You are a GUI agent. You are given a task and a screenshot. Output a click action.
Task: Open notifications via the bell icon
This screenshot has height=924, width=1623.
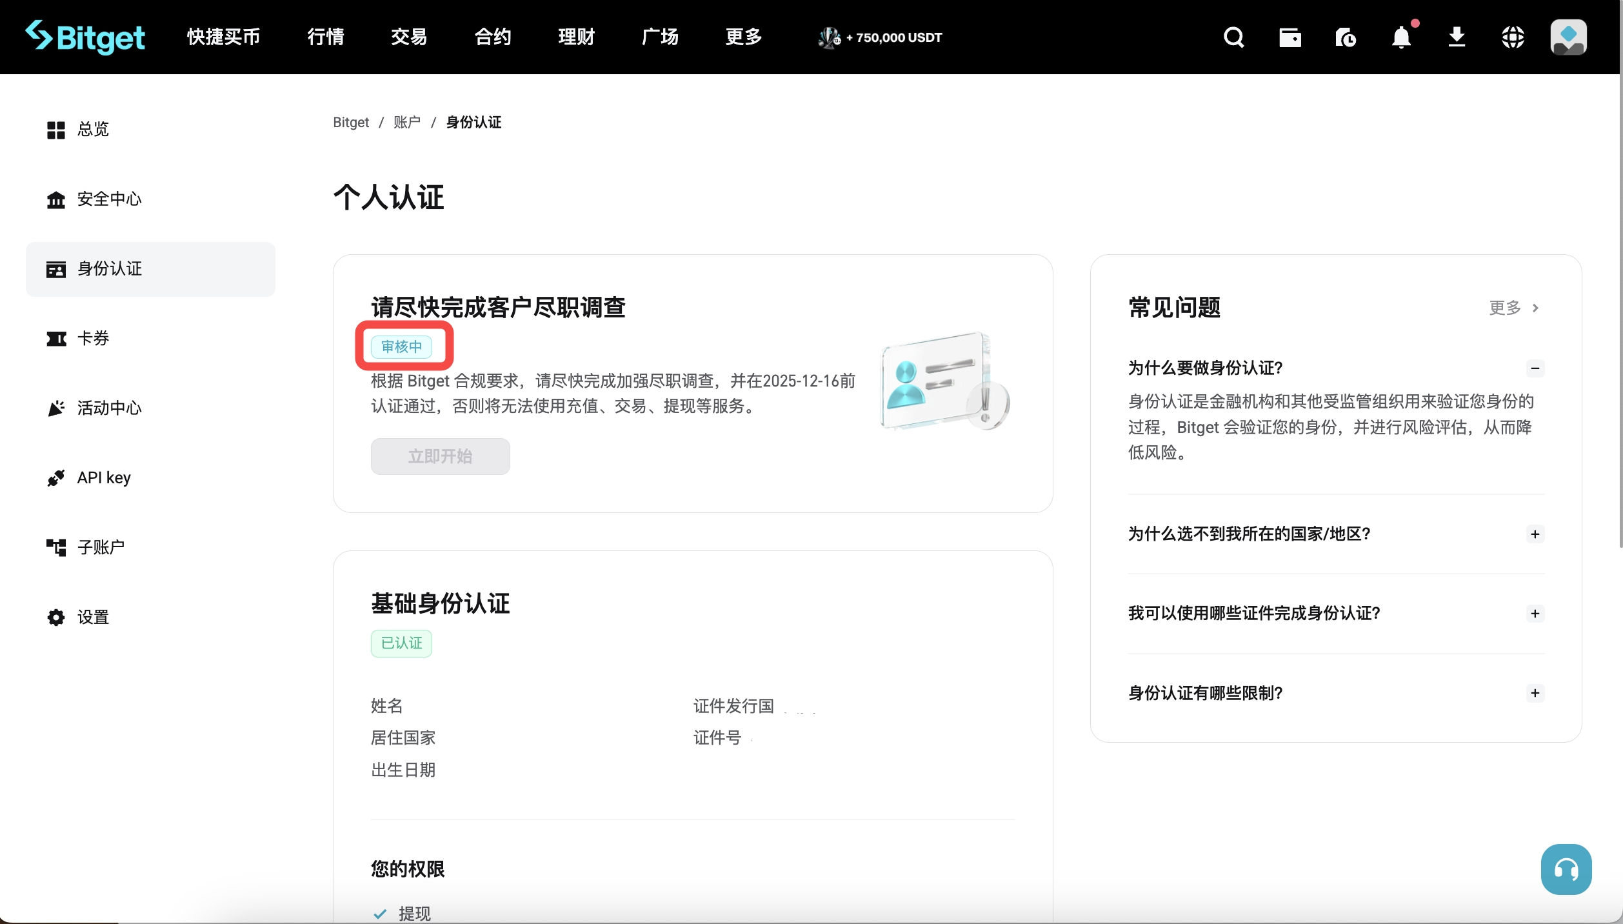tap(1401, 37)
